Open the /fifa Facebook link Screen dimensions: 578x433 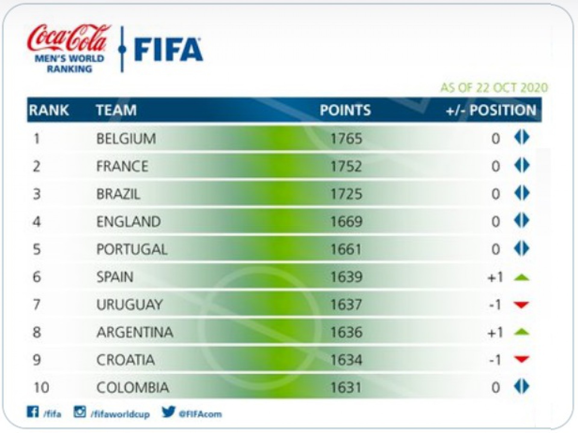(x=52, y=414)
